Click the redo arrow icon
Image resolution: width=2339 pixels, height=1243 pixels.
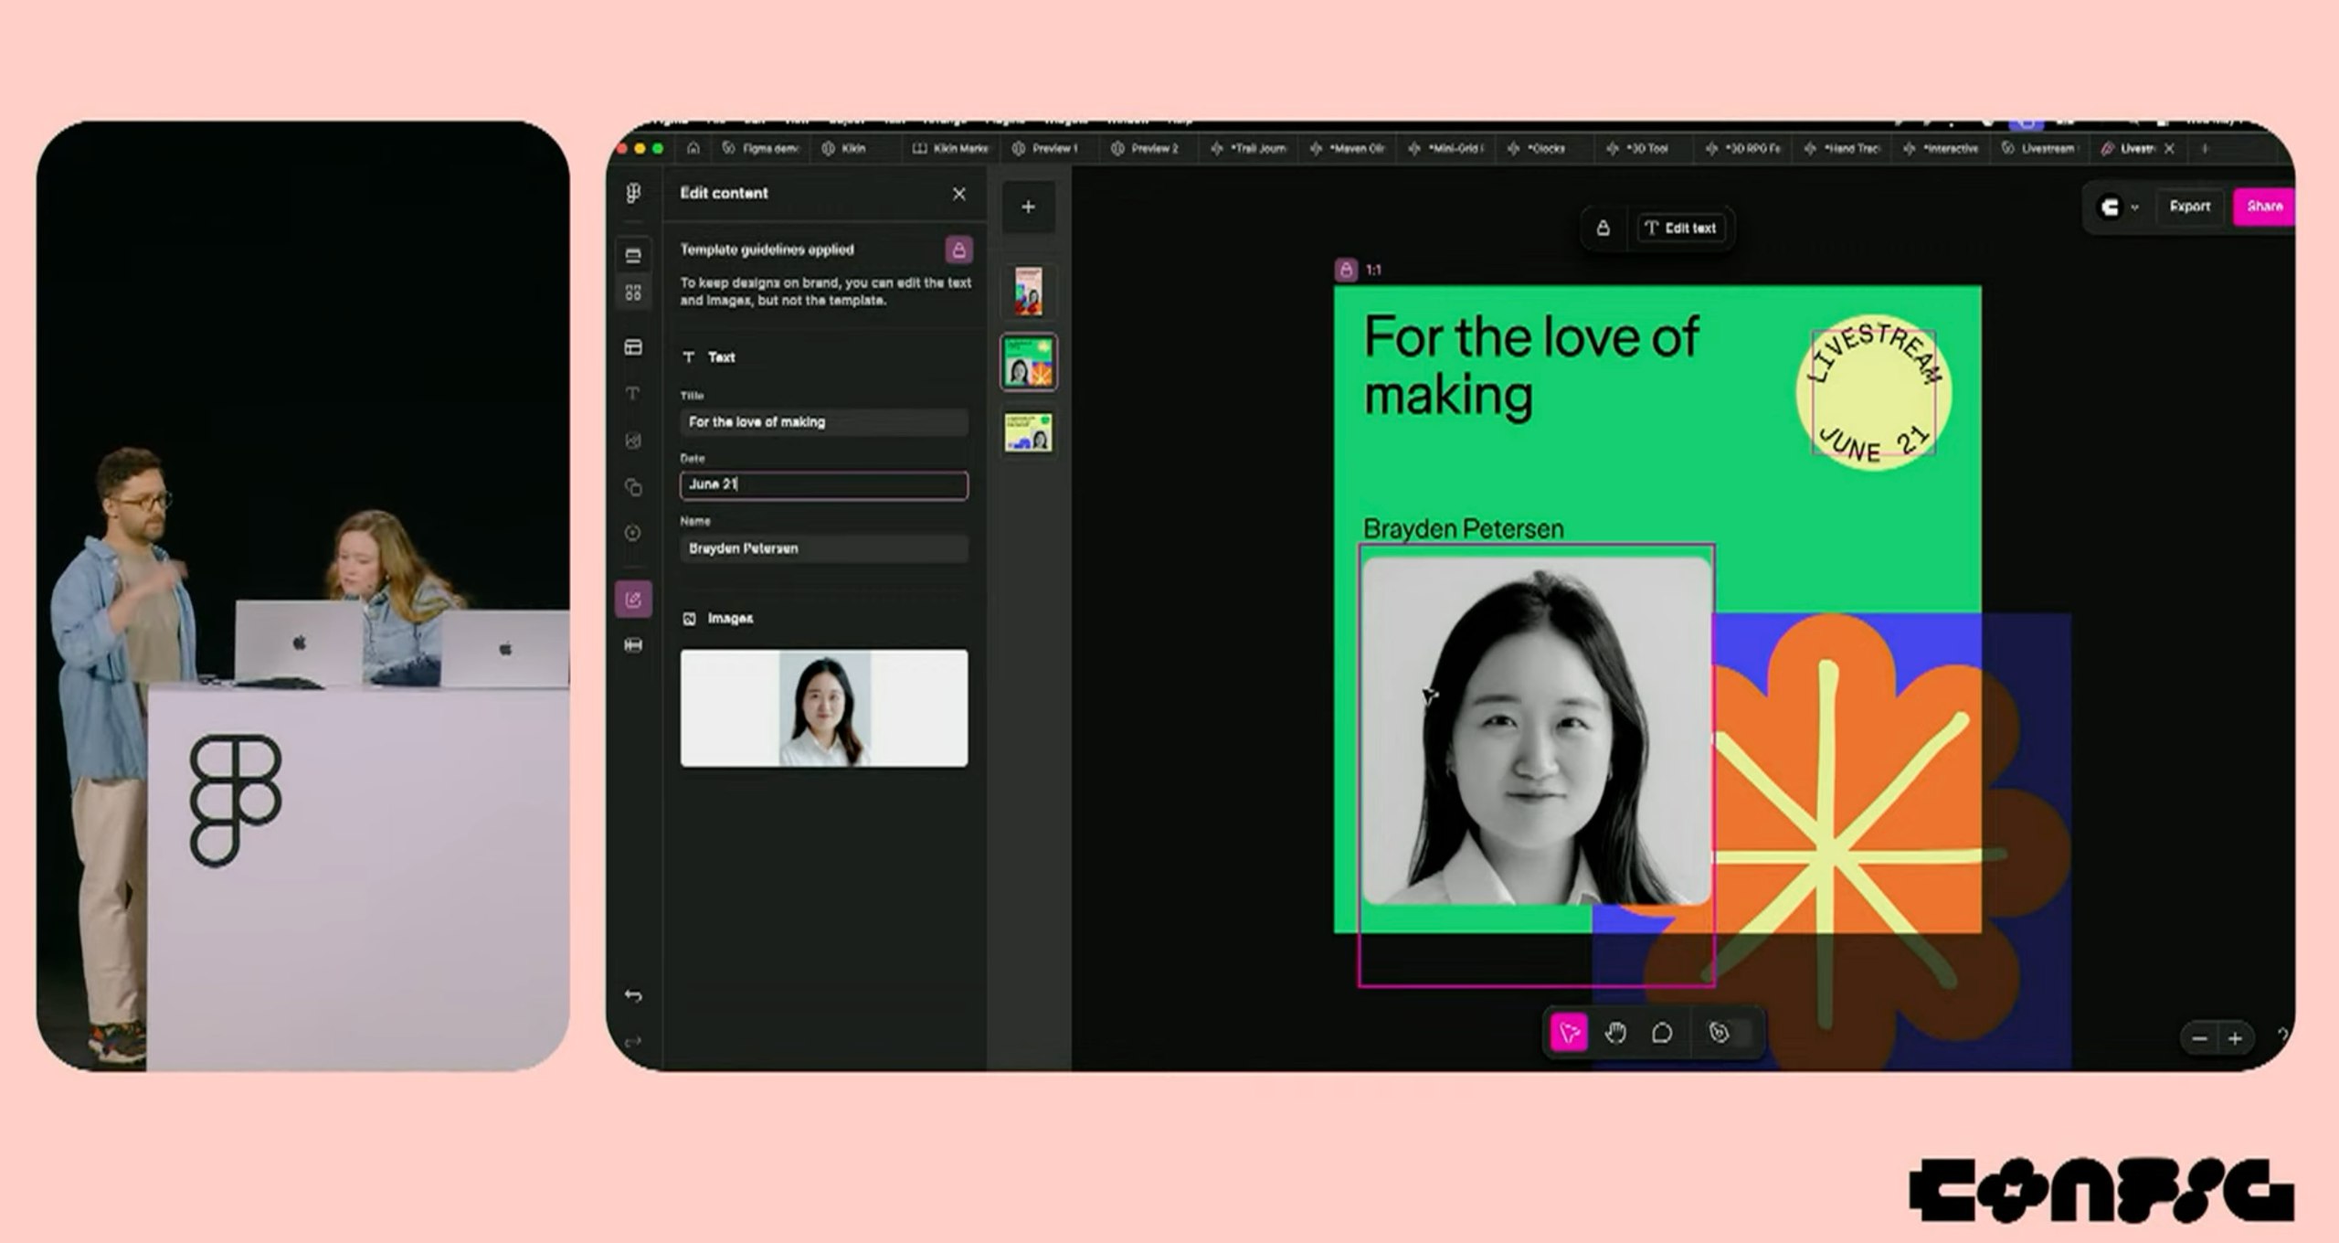pos(633,1042)
